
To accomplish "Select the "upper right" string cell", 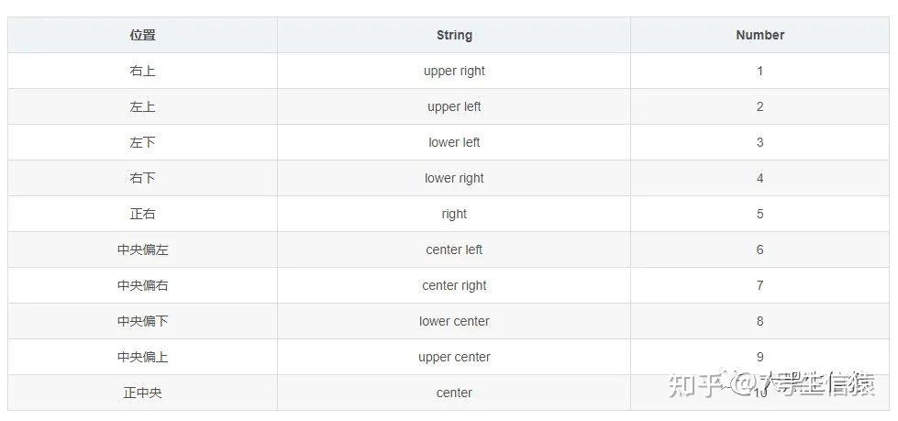I will click(454, 71).
